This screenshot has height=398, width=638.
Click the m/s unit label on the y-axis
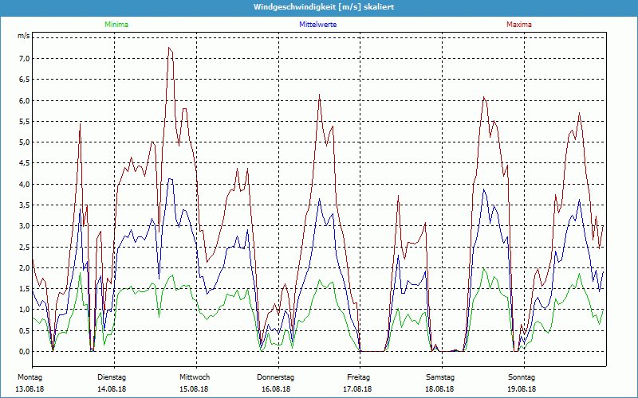[24, 36]
